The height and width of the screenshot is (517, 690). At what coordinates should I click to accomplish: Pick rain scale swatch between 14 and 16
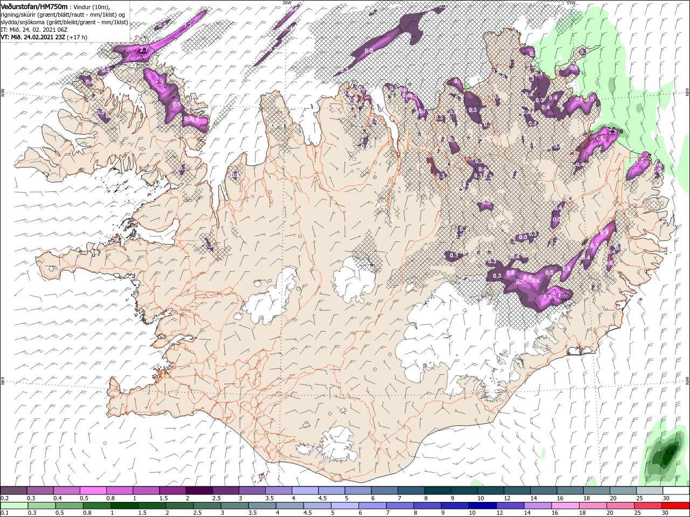click(x=538, y=506)
